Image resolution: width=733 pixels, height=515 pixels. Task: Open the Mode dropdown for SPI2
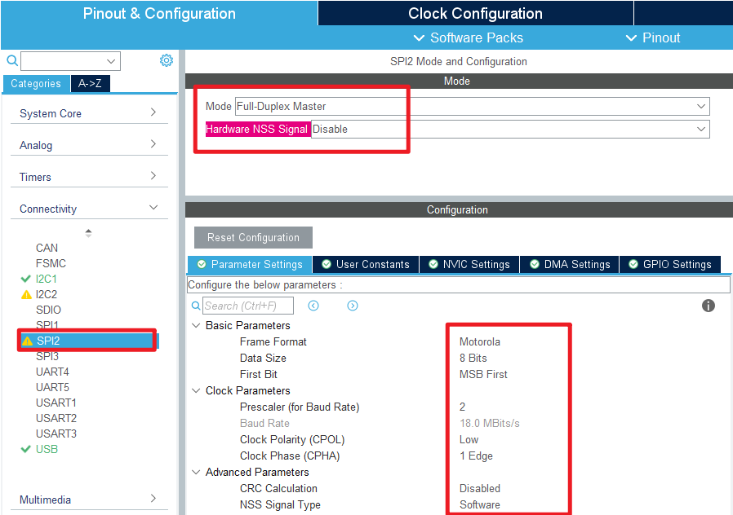point(472,106)
